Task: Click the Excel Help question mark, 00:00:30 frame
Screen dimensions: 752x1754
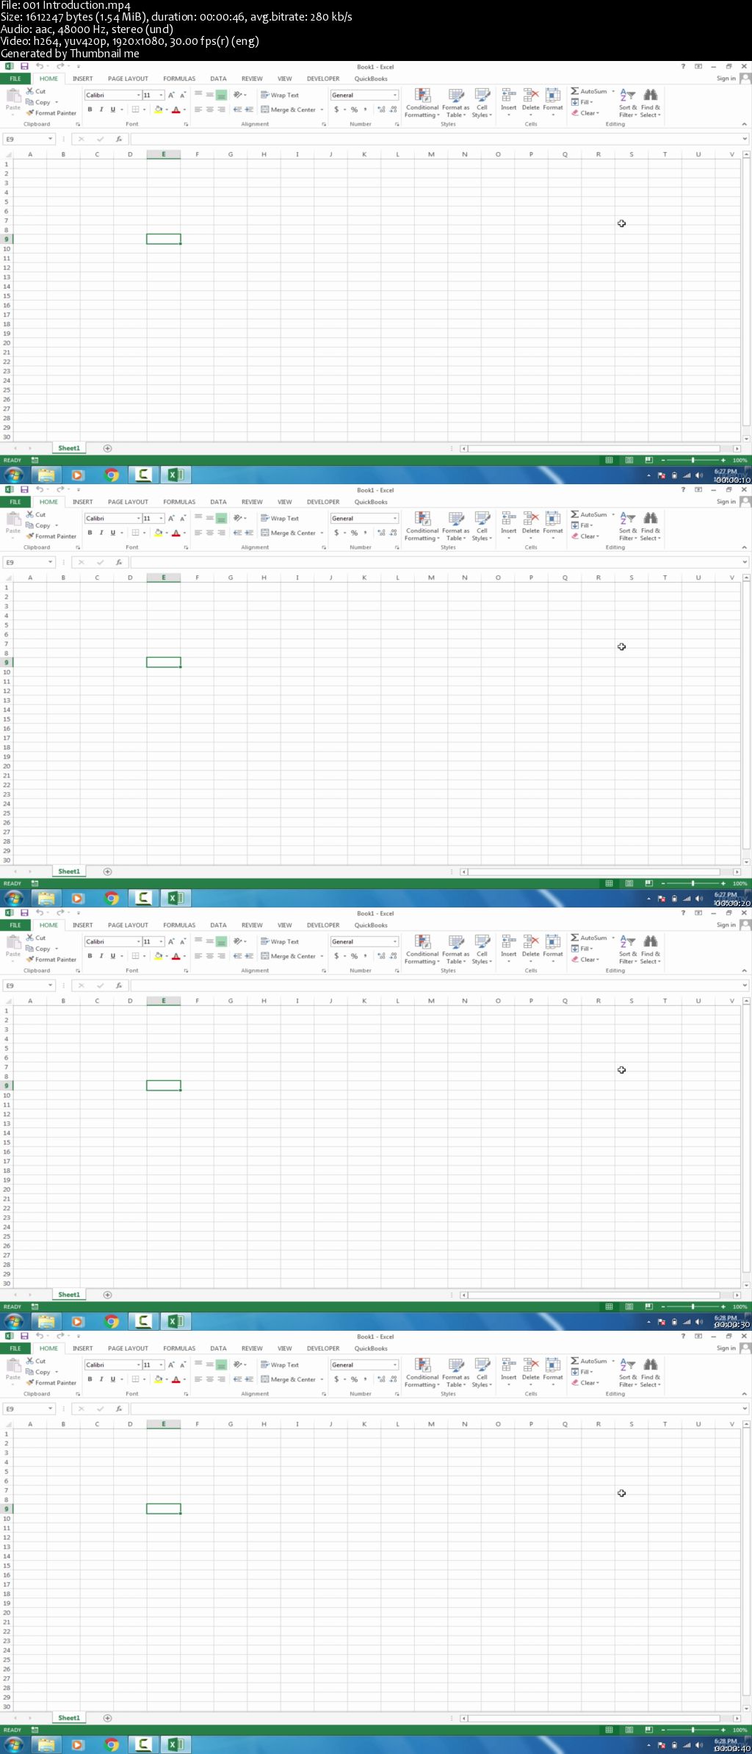Action: (683, 913)
